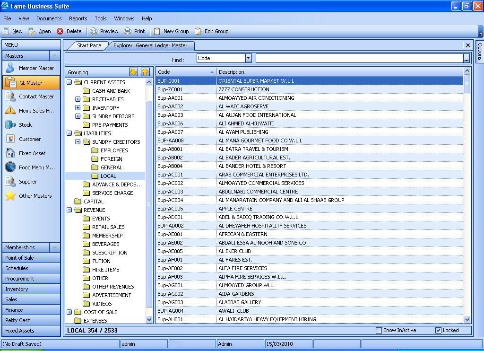Screen dimensions: 484x351
Task: Open Other Masters star icon
Action: click(10, 195)
